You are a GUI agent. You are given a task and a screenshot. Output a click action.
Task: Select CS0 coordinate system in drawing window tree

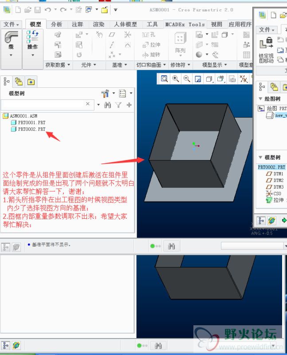pyautogui.click(x=274, y=193)
